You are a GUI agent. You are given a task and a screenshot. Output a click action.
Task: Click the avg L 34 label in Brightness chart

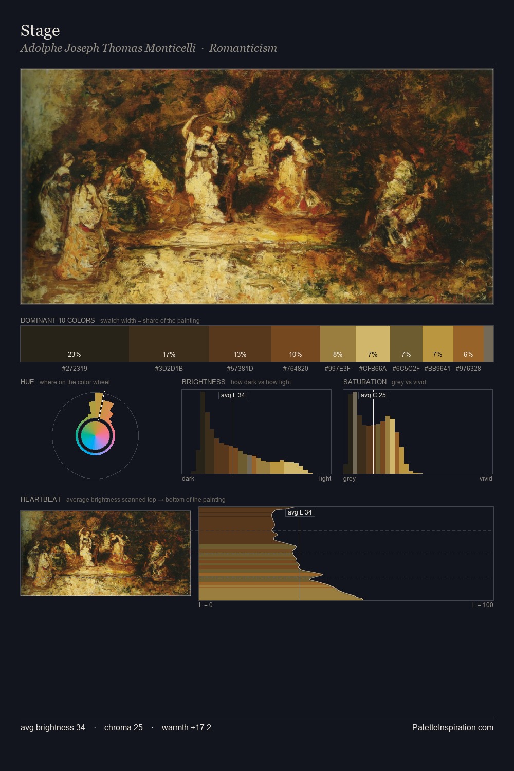point(233,395)
